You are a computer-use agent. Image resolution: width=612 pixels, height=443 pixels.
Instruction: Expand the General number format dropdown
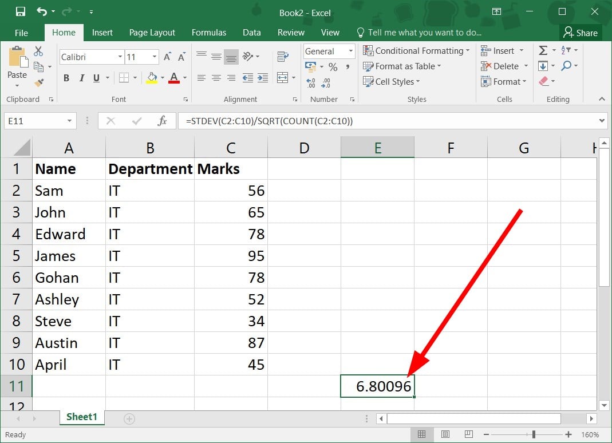point(350,52)
